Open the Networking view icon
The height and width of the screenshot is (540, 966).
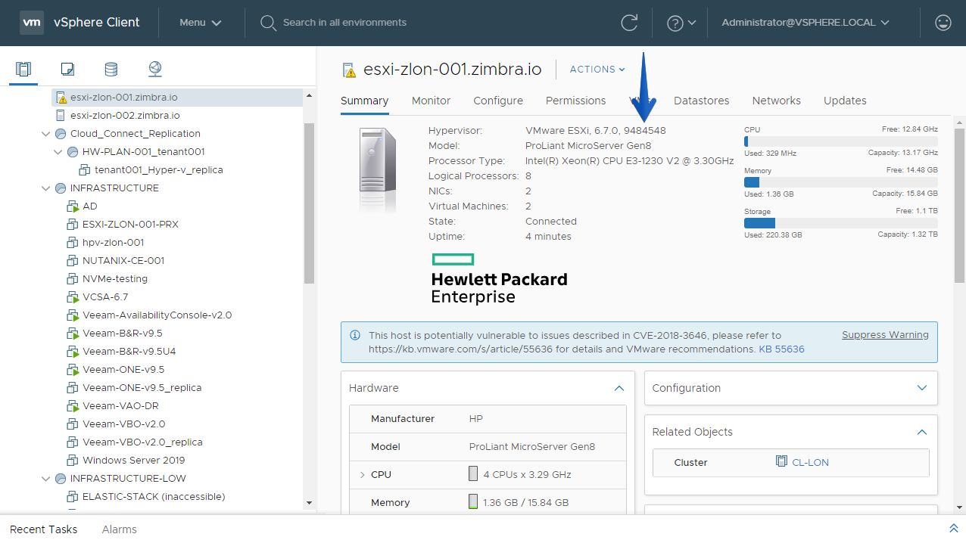coord(155,70)
